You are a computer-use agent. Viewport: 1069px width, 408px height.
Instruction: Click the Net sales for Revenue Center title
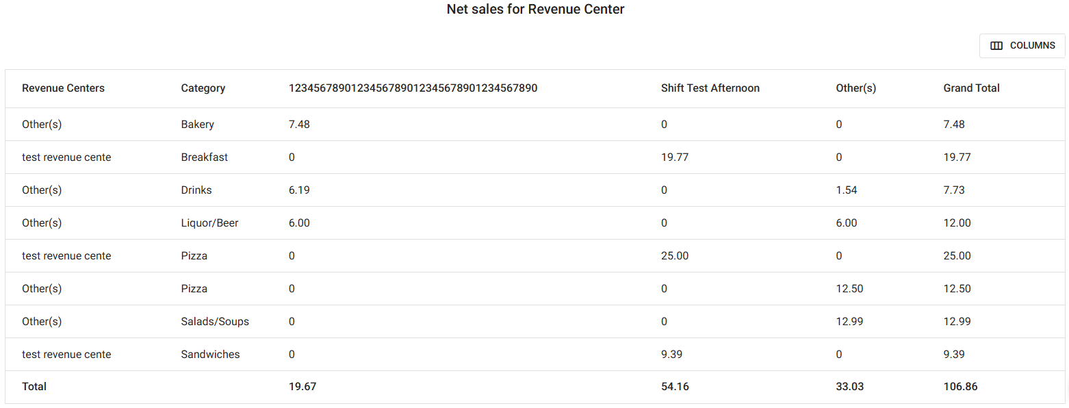click(535, 10)
